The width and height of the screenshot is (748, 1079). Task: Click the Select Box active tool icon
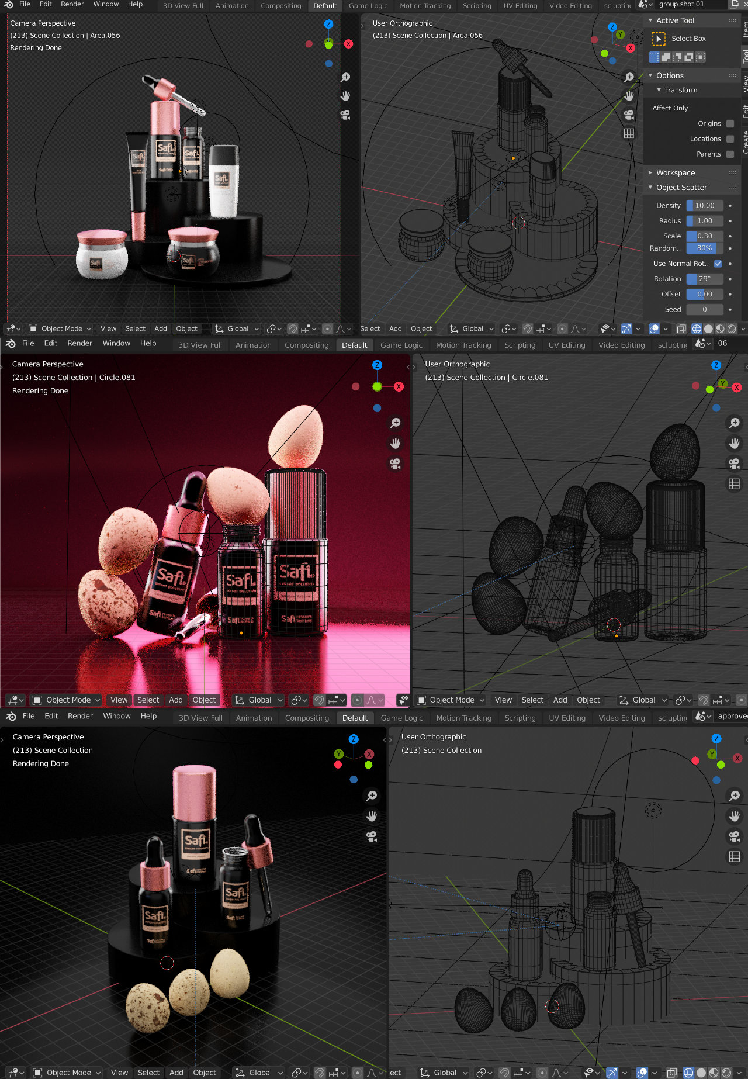[x=658, y=39]
